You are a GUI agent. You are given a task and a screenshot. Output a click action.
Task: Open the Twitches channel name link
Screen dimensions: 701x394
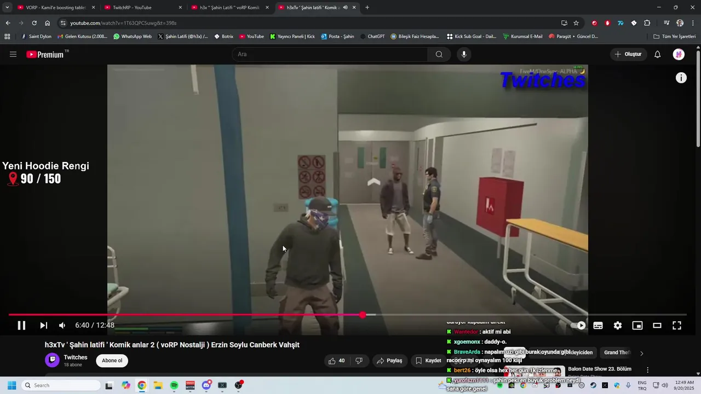[76, 357]
